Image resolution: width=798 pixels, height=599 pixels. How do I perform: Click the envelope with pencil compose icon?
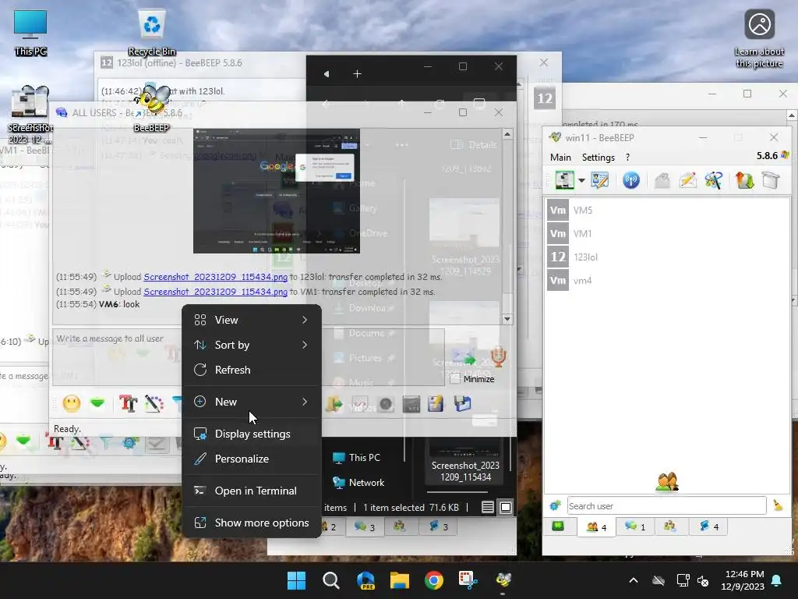(x=688, y=180)
